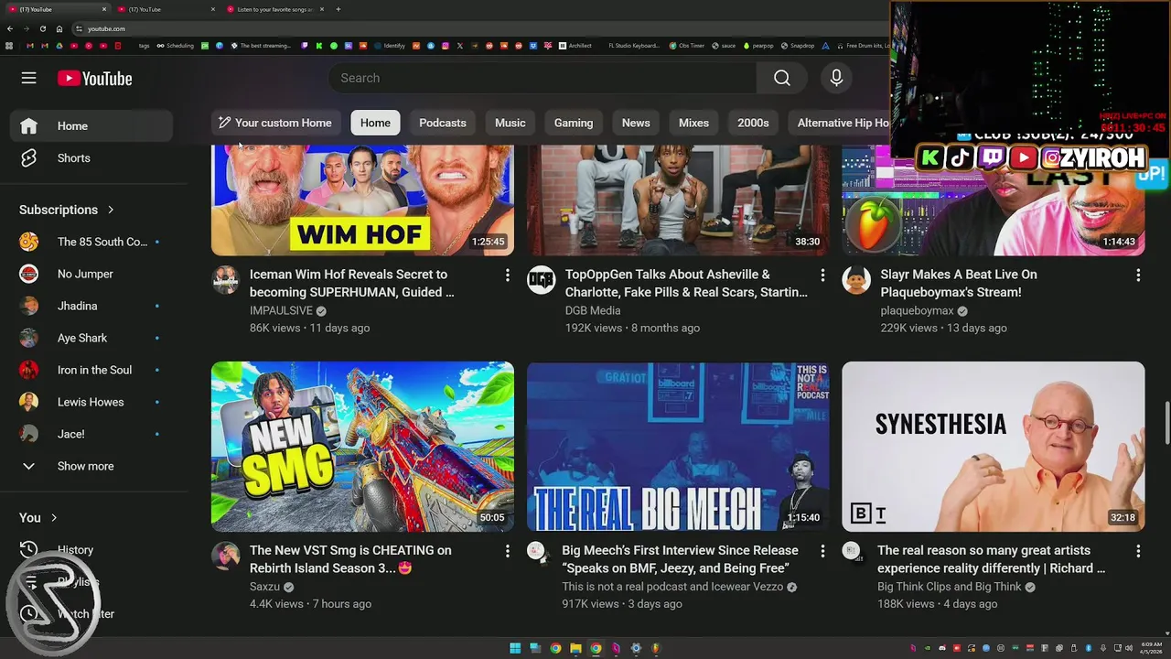Select Alternative Hip Hop filter chip
Image resolution: width=1171 pixels, height=659 pixels.
(842, 123)
